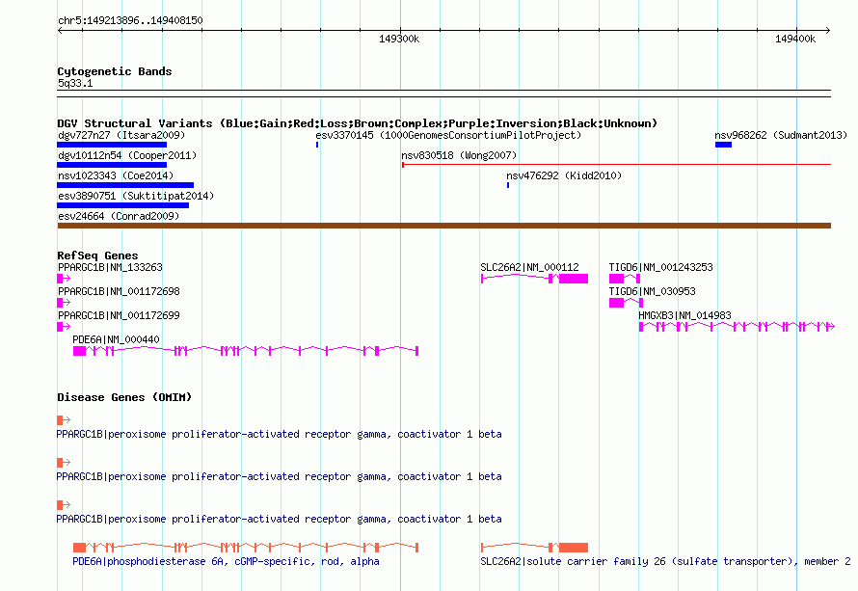
Task: Click the RefSeq Genes track title
Action: (x=97, y=255)
